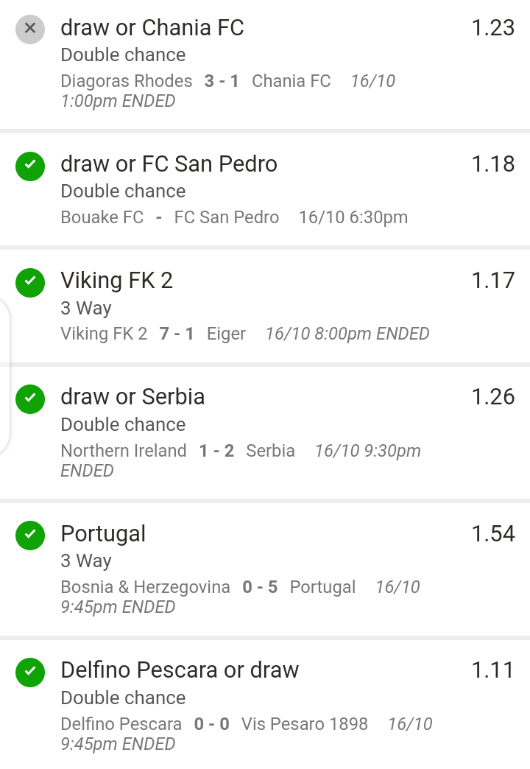
Task: Click the 1.11 odds for Delfino Pescara
Action: 492,670
